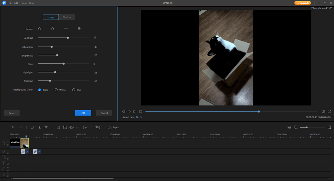Toggle fullscreen preview

coord(329,112)
